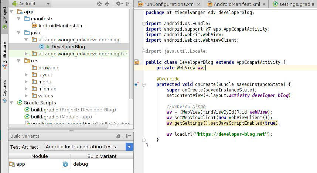This screenshot has height=173, width=317.
Task: Click the info icon beside app module
Action: pyautogui.click(x=65, y=164)
